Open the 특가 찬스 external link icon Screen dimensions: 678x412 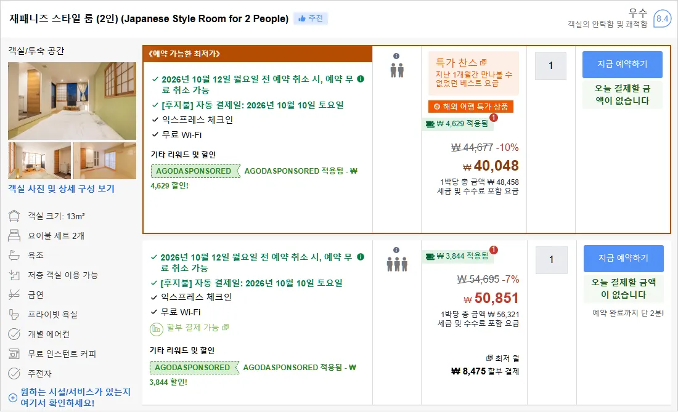click(483, 63)
